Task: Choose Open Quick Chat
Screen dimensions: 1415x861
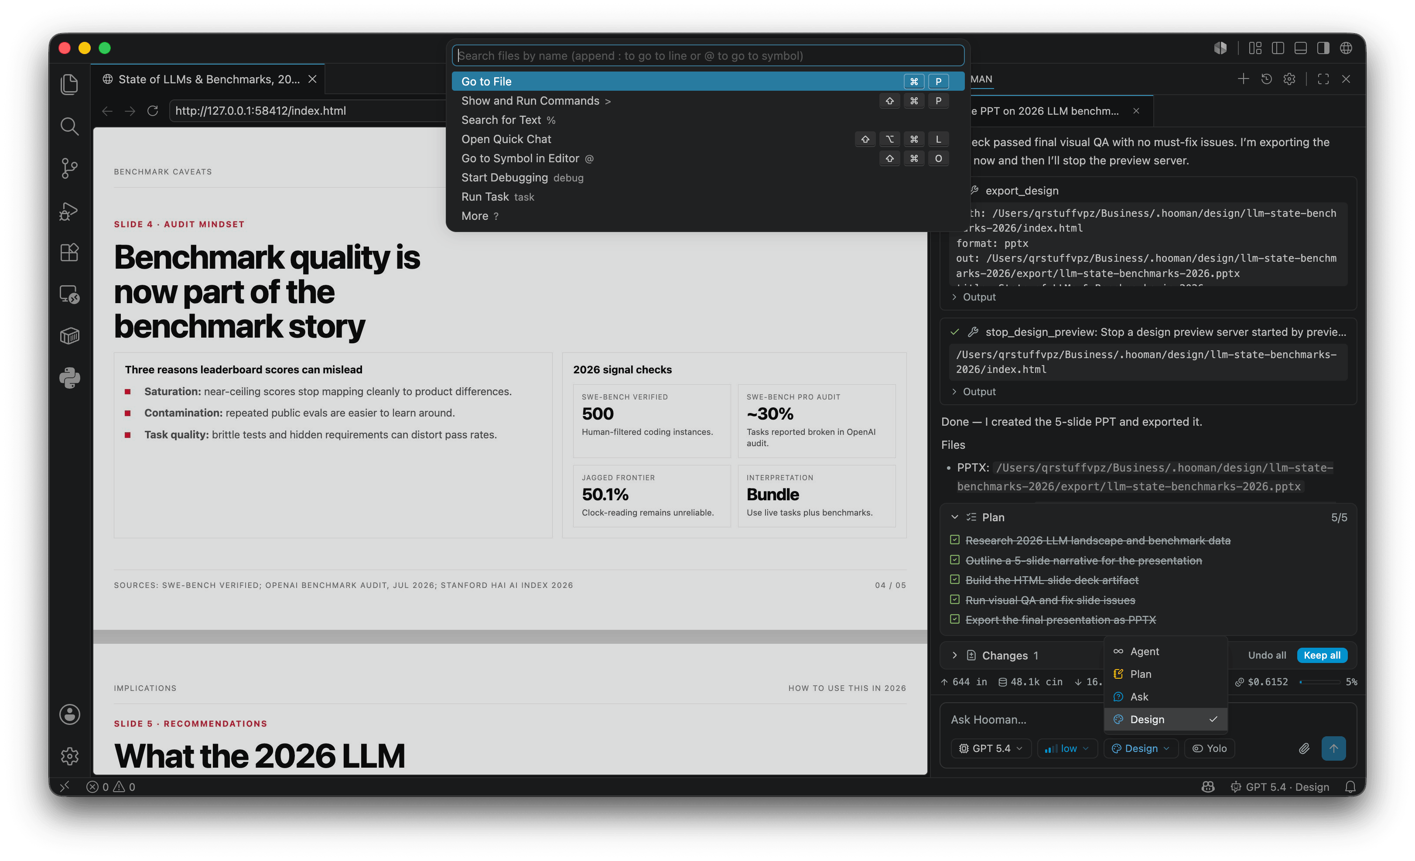Action: [707, 139]
